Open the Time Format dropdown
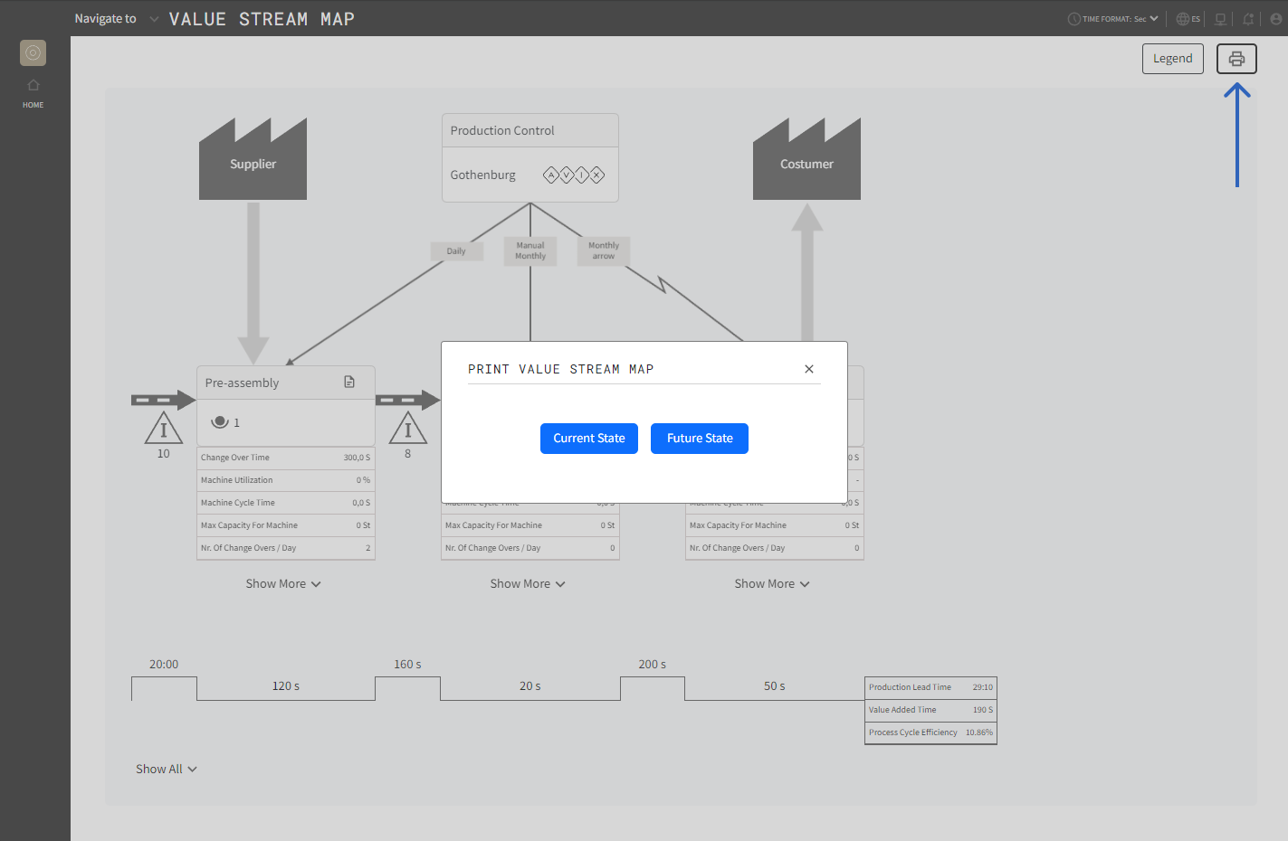The width and height of the screenshot is (1288, 841). click(x=1114, y=19)
